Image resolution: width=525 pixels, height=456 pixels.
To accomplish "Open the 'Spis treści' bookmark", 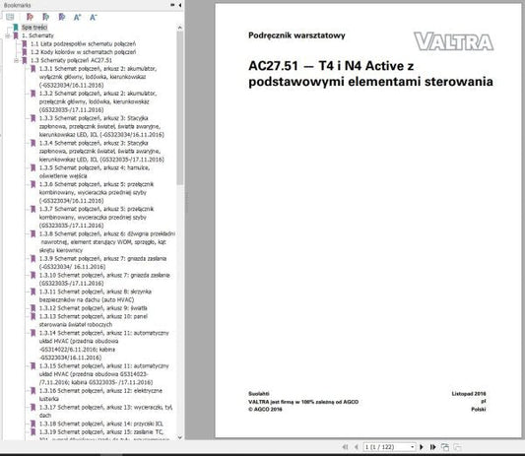I will (34, 28).
